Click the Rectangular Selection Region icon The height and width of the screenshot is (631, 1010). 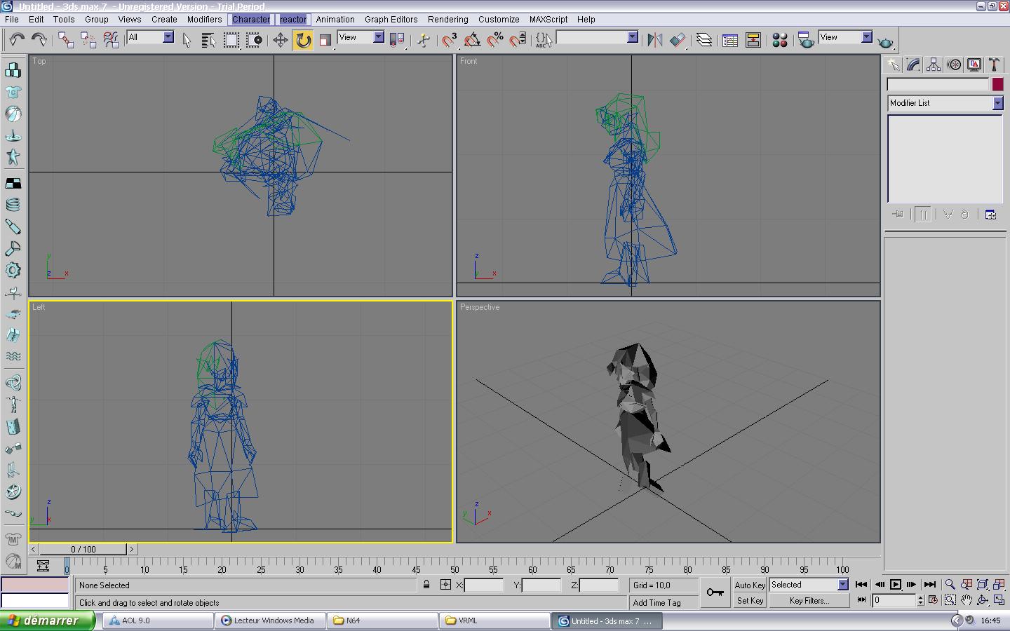click(x=231, y=40)
